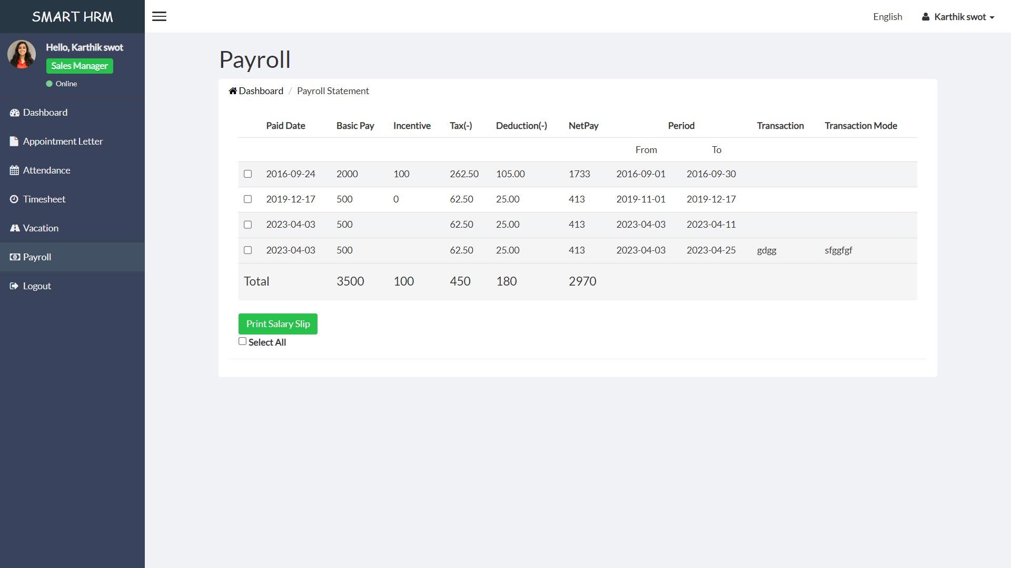The width and height of the screenshot is (1011, 568).
Task: Click the Logout arrow icon
Action: 14,286
